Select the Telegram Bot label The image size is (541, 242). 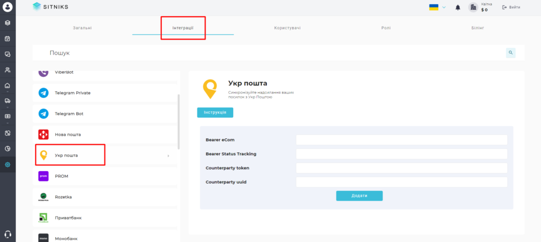[69, 114]
